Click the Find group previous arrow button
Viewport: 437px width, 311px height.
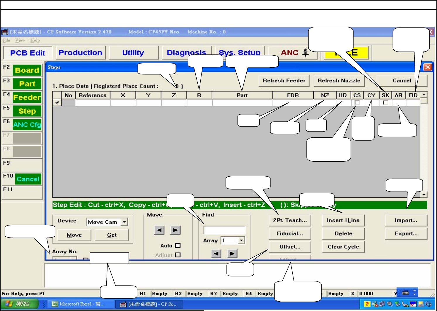tap(216, 254)
